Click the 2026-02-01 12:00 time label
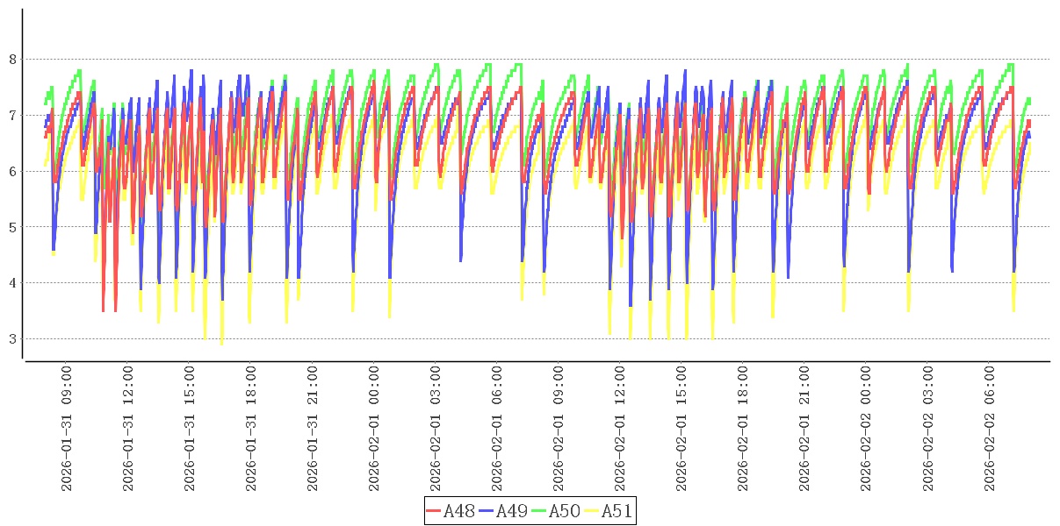The height and width of the screenshot is (526, 1060). (620, 429)
